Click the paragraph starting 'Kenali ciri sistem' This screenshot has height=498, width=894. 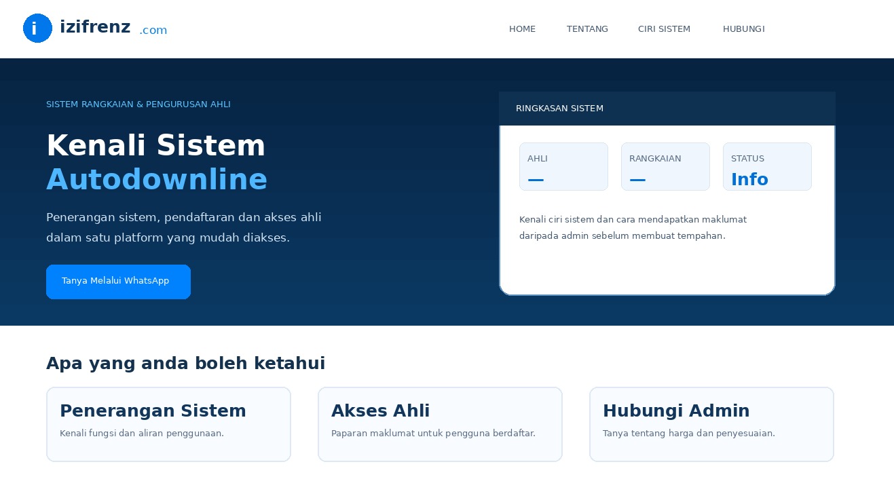(x=633, y=228)
